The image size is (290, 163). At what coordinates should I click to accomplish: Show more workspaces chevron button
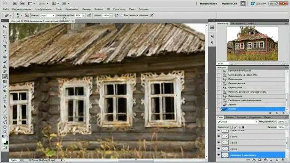point(243,4)
